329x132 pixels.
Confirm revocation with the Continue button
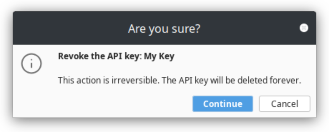click(223, 104)
